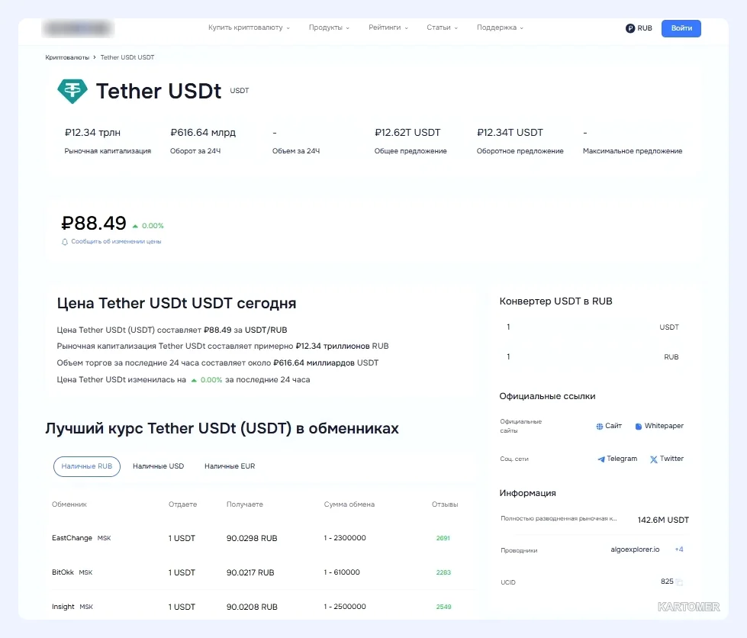Screen dimensions: 747x638
Task: Click the Tether USDt USDT breadcrumb text
Action: pos(127,57)
